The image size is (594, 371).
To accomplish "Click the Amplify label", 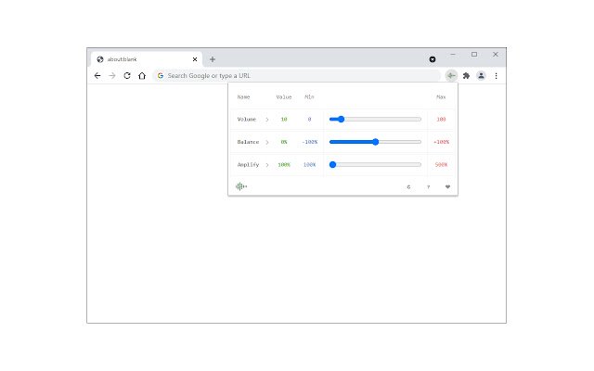I will 248,165.
